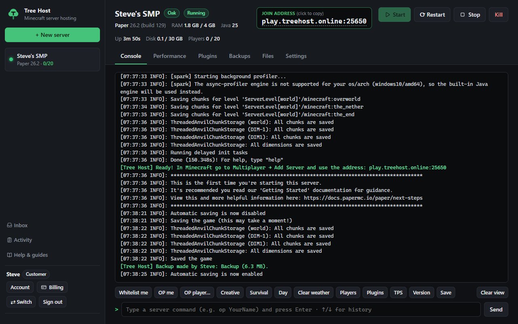Select Steve's SMP in the server list
Image resolution: width=518 pixels, height=324 pixels.
tap(52, 60)
